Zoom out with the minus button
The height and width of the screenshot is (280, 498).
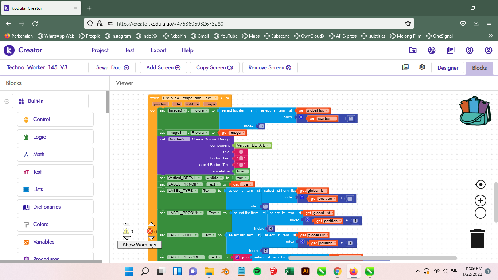(x=481, y=213)
